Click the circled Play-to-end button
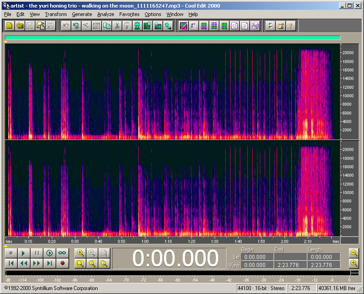Image resolution: width=364 pixels, height=294 pixels. [50, 253]
